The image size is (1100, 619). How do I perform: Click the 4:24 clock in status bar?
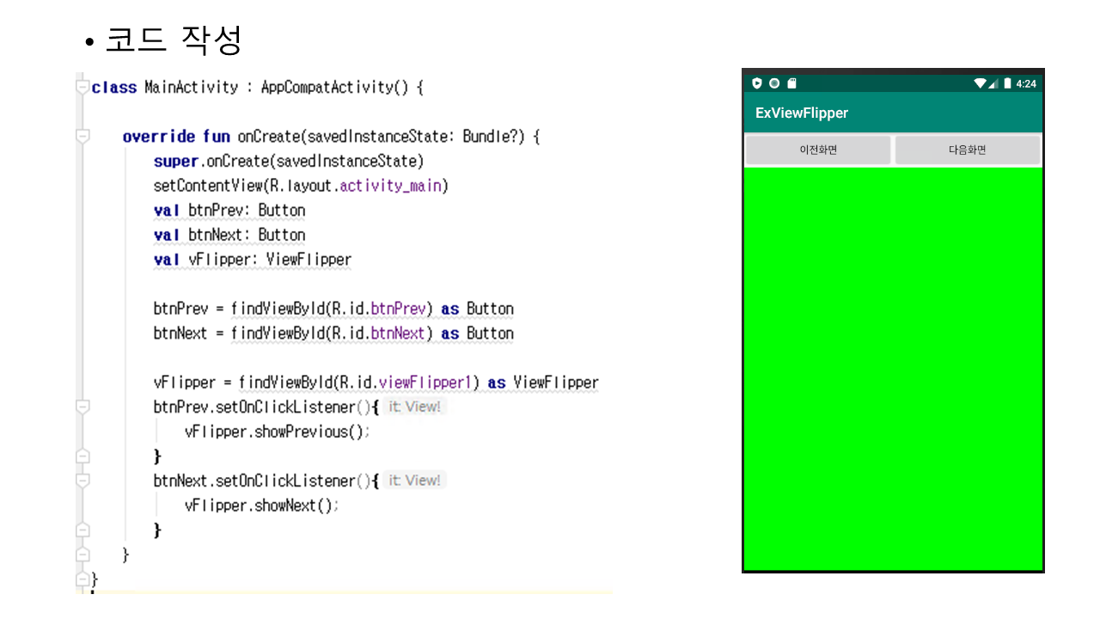[x=1026, y=83]
